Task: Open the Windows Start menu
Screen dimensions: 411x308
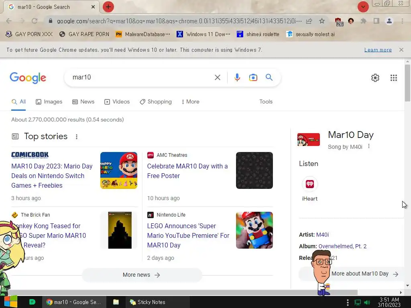Action: pos(11,302)
